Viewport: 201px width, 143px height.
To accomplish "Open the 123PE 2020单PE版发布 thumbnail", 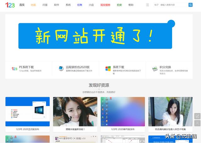I will click(123, 111).
